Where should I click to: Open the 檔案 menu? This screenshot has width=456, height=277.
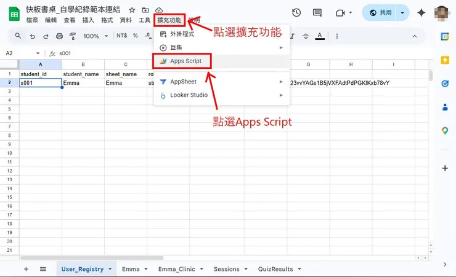pos(32,20)
